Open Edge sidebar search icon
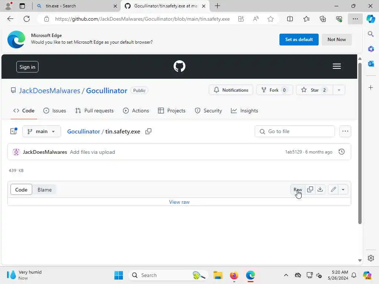This screenshot has height=284, width=379. 370,34
